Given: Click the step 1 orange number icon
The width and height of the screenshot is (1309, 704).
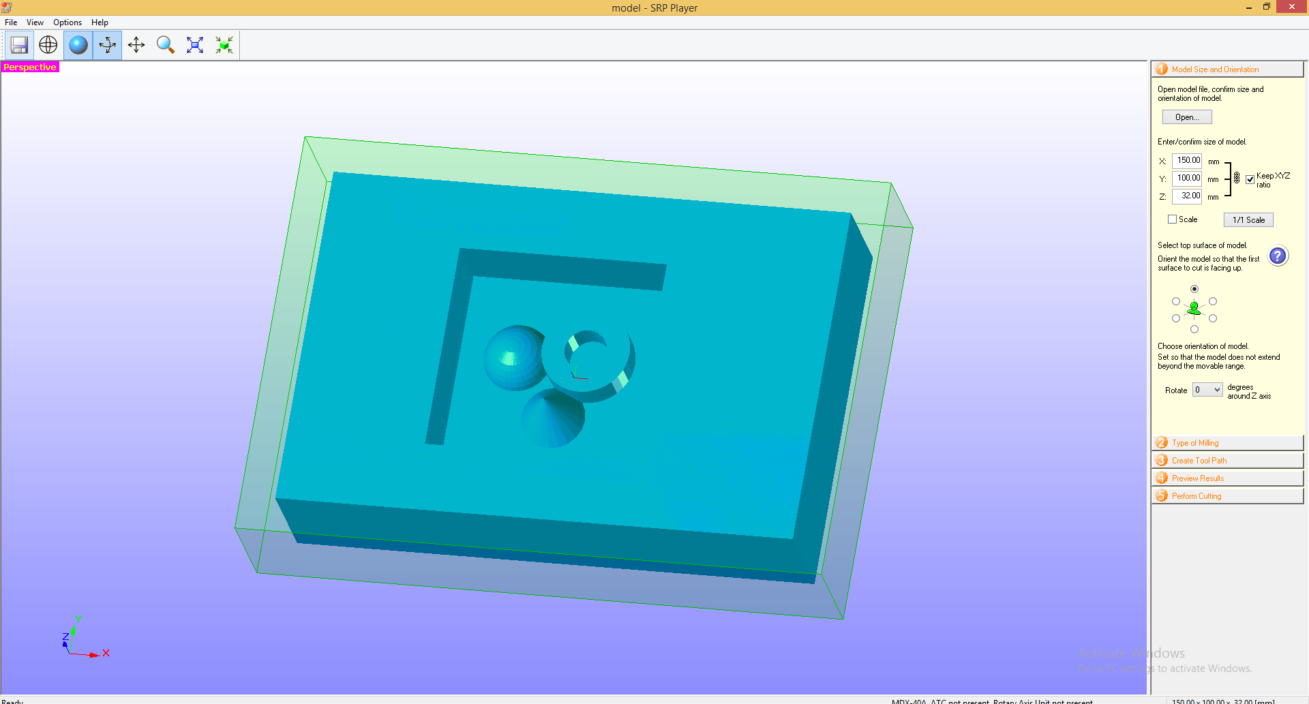Looking at the screenshot, I should 1162,69.
